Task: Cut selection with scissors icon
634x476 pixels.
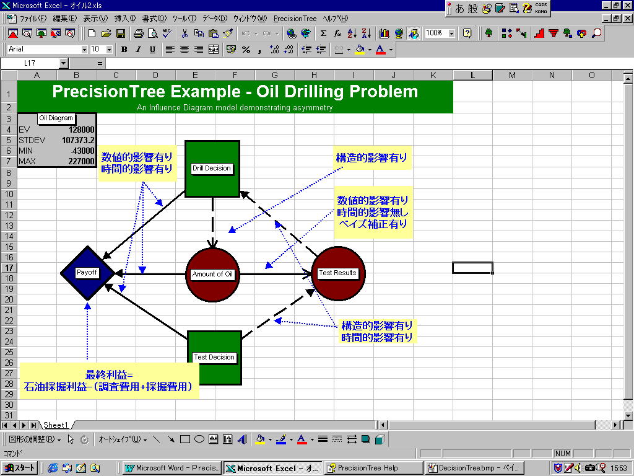Action: [185, 33]
